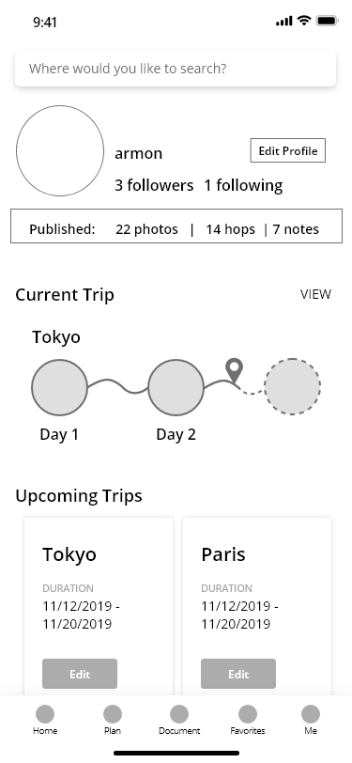352x763 pixels.
Task: Tap the dashed upcoming day circle
Action: 292,387
